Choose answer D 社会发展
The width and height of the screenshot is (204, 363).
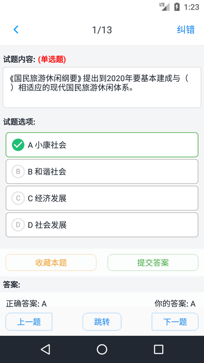pos(102,225)
